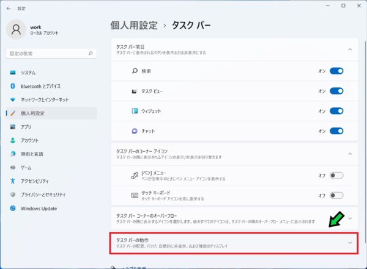Click the 検索 magnifier icon in taskbar items
Screen dimensions: 367x269
135,71
